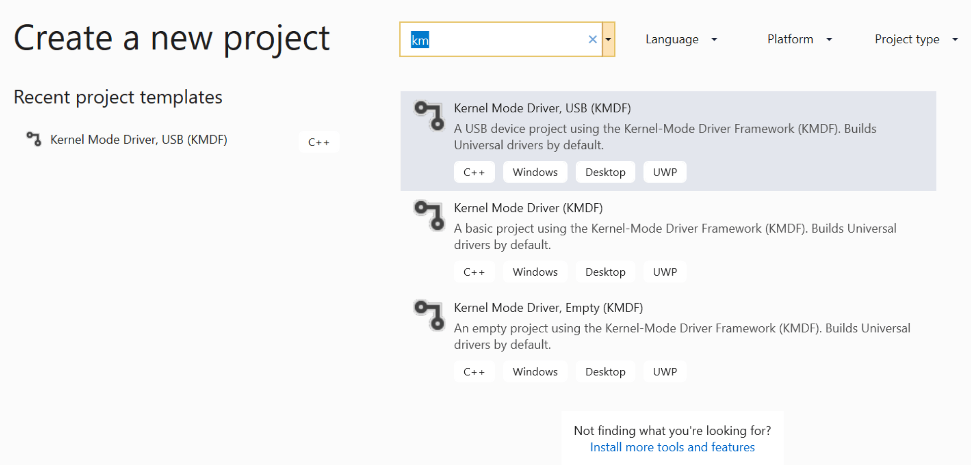Select Kernel Mode Driver, Empty (KMDF) title
Screen dimensions: 971x465
(x=548, y=308)
